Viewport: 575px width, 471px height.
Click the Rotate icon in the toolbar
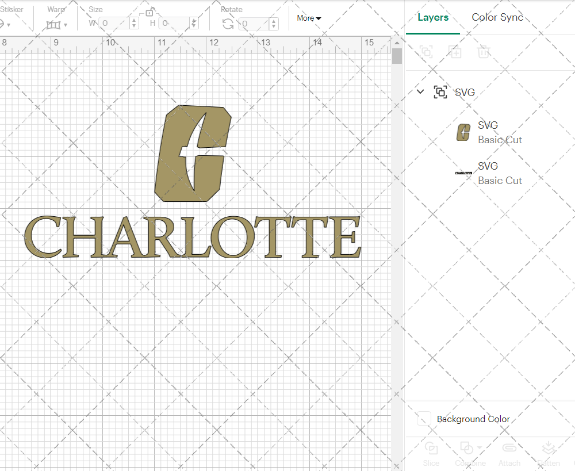[228, 24]
